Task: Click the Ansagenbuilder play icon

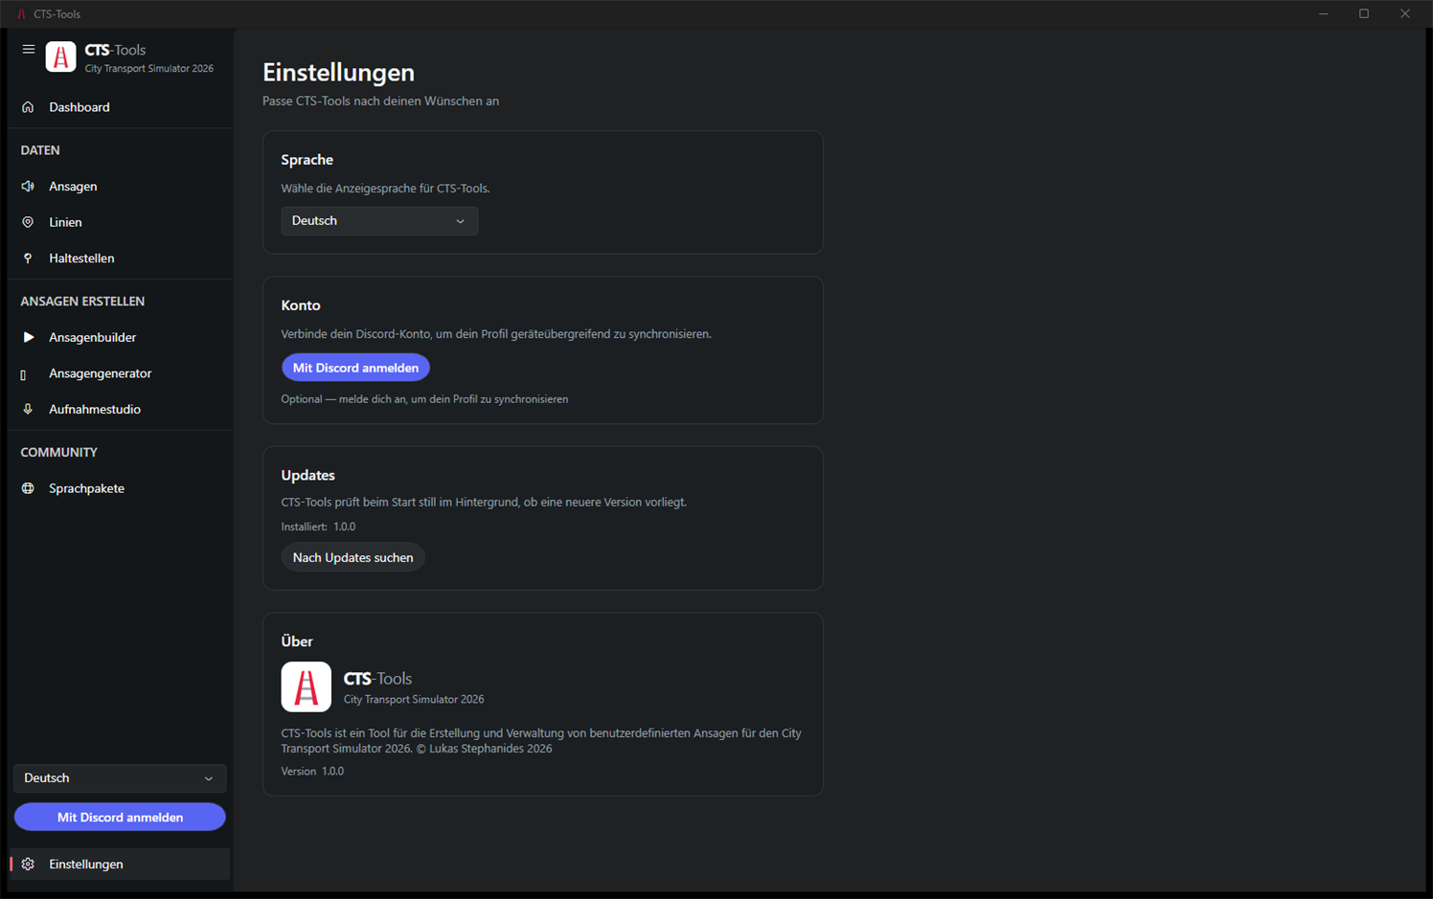Action: [x=28, y=337]
